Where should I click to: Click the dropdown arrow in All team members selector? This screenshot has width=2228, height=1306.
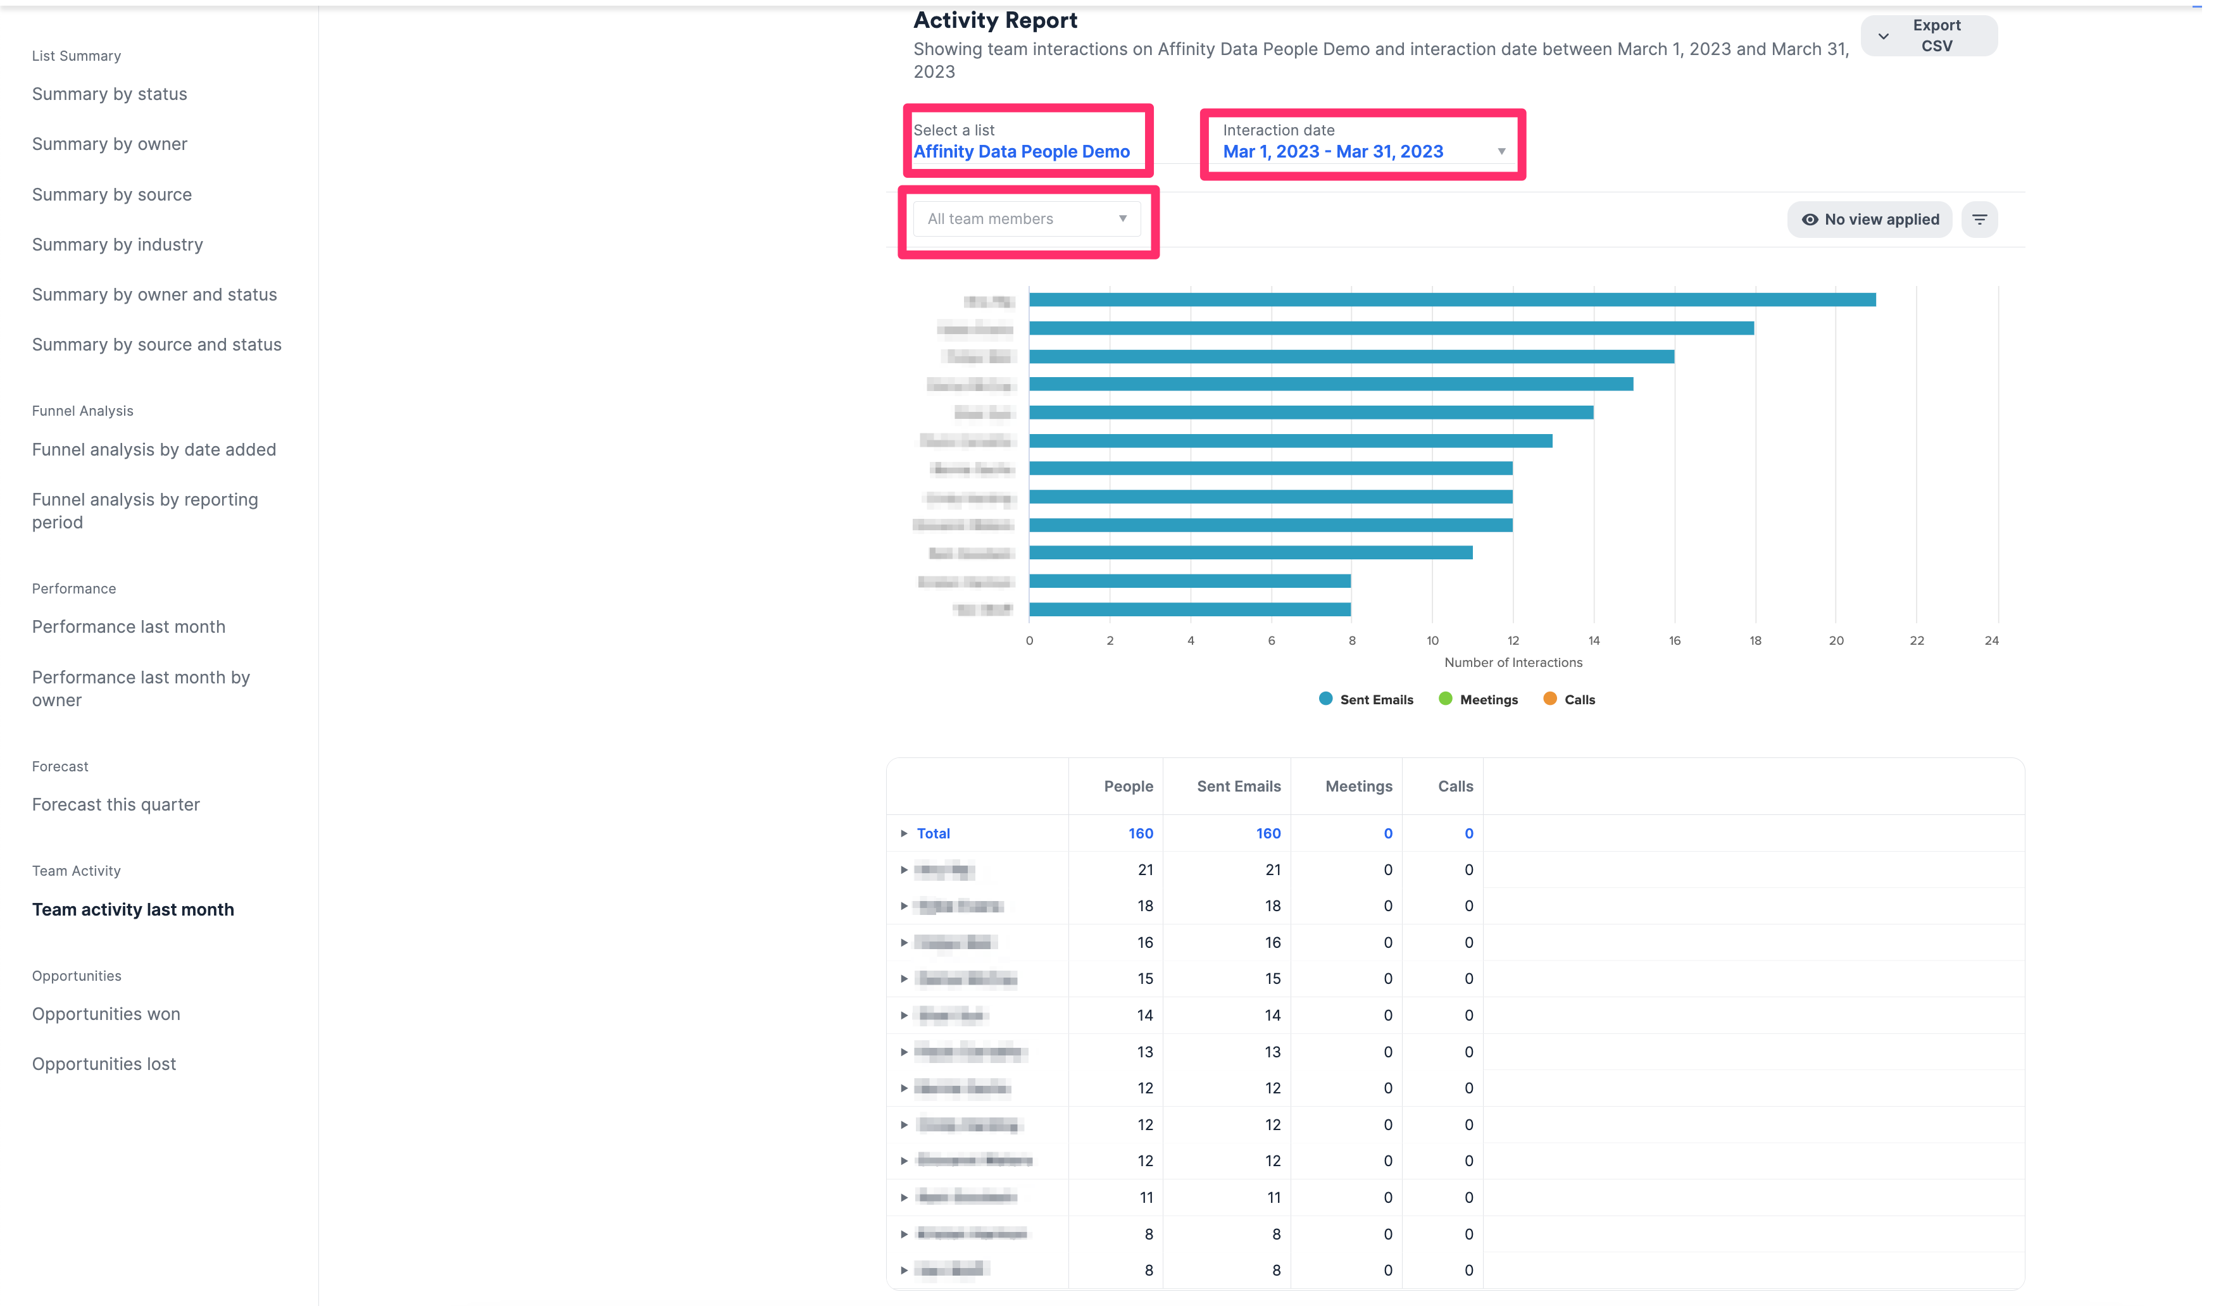coord(1122,218)
